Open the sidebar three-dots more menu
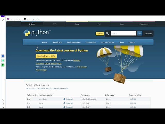The width and height of the screenshot is (165, 124). 3,107
